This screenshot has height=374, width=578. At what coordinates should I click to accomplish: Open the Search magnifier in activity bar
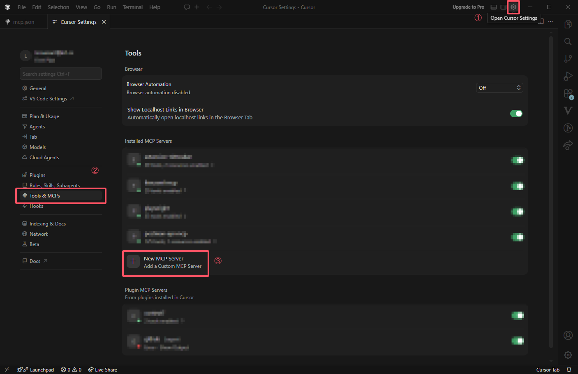(x=568, y=42)
